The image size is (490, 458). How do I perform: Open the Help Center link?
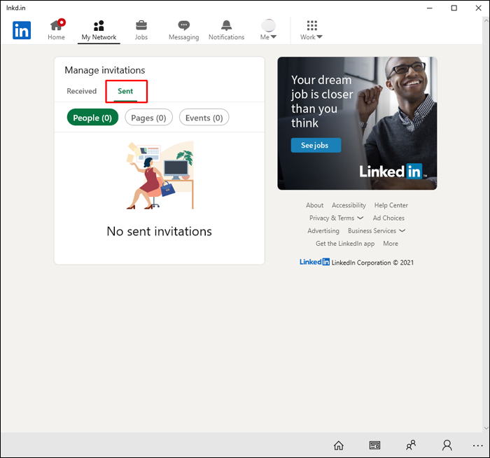point(391,205)
